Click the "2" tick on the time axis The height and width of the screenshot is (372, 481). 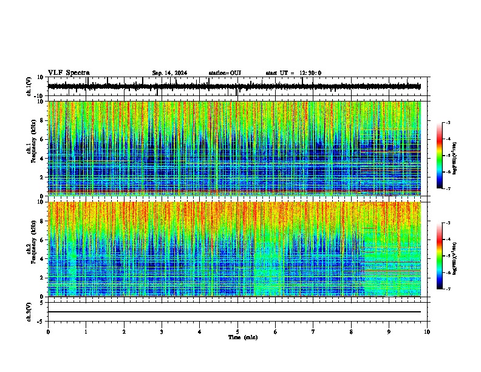pyautogui.click(x=124, y=332)
